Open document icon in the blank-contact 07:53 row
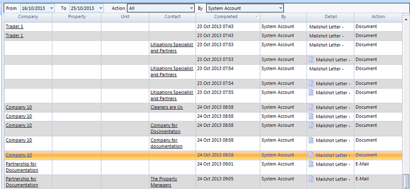The height and width of the screenshot is (189, 410). (311, 59)
